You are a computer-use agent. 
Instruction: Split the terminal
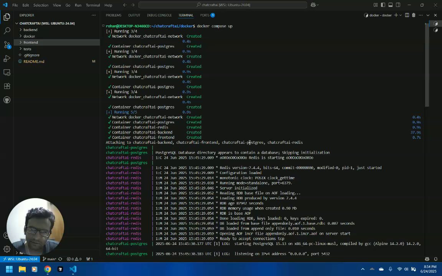coord(407,15)
